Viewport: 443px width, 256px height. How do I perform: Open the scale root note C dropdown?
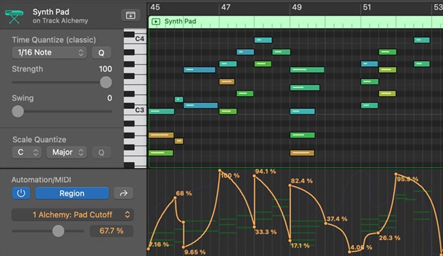tap(27, 153)
